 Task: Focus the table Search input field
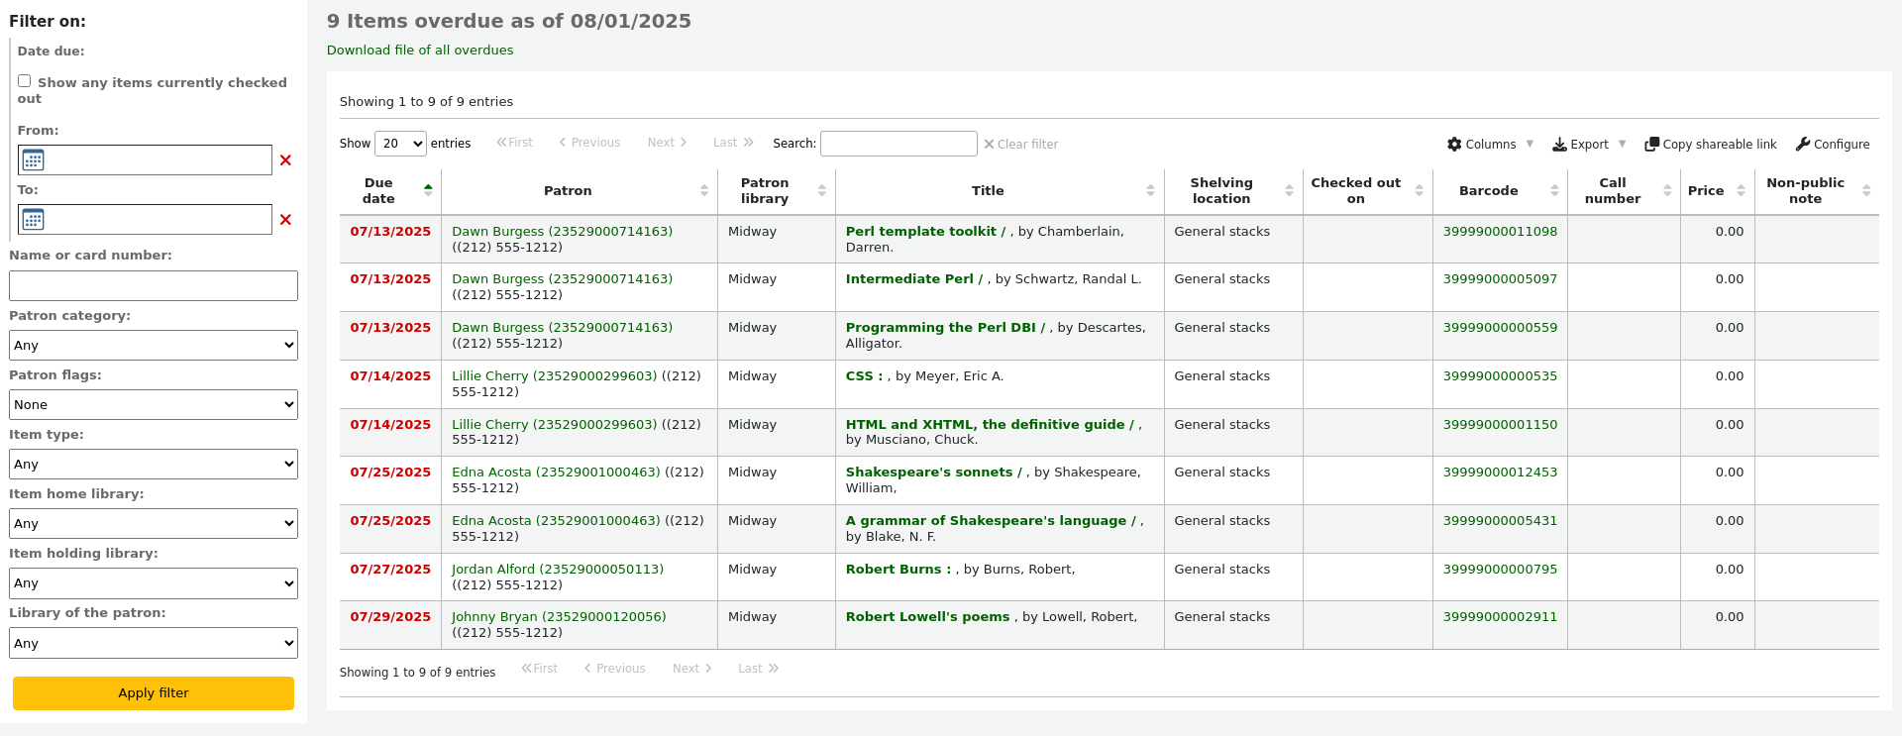(898, 144)
